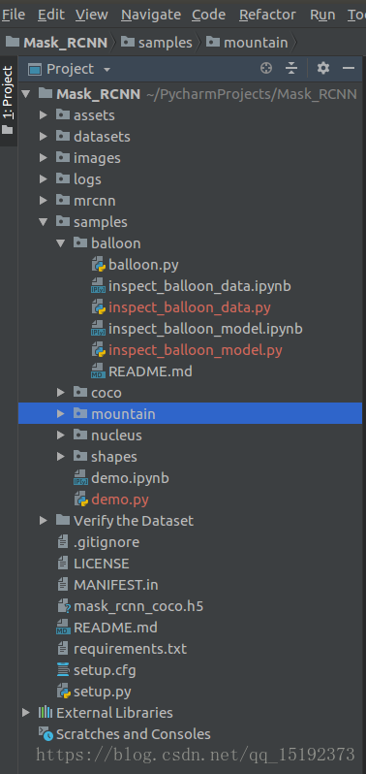Screen dimensions: 366x774
Task: Select requirements.txt file name
Action: pos(130,649)
